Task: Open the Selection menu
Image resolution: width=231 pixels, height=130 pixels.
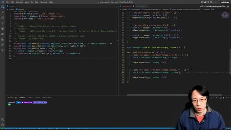Action: coord(19,2)
